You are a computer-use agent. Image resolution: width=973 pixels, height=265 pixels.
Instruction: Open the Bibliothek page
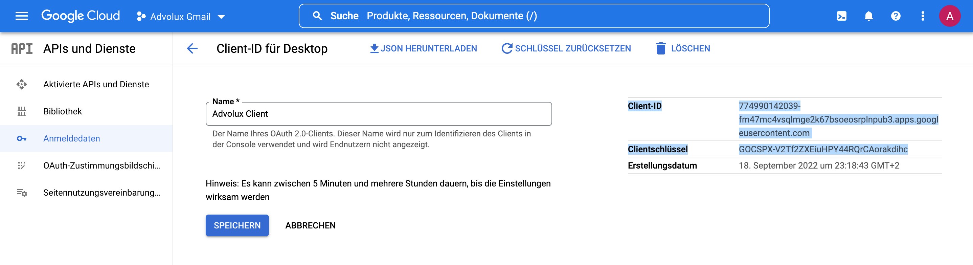[x=87, y=111]
